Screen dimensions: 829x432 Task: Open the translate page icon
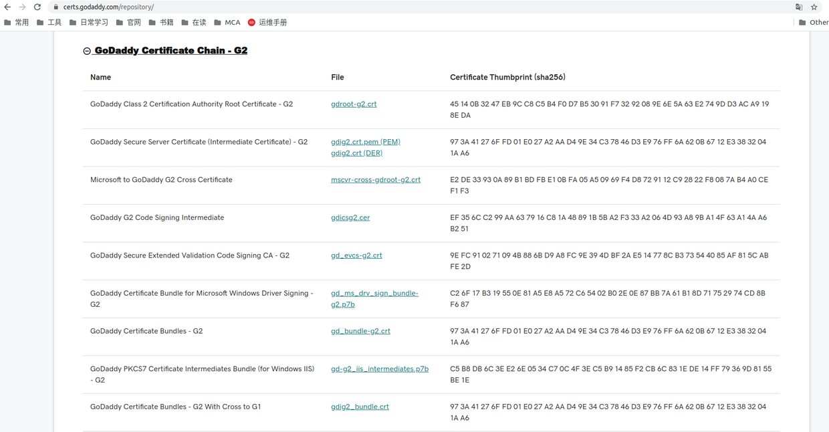(x=799, y=7)
